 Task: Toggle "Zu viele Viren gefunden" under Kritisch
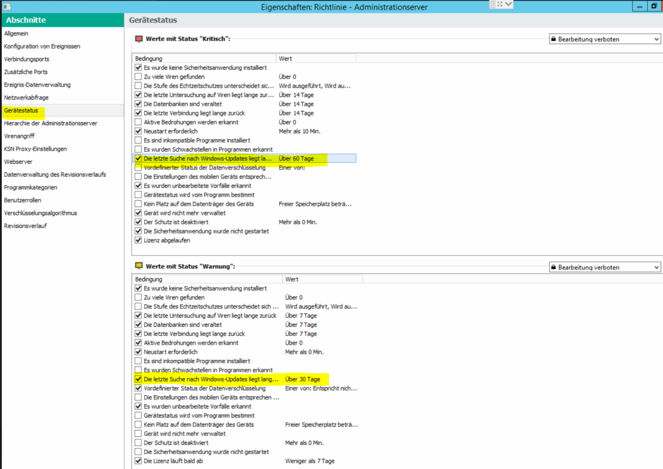pyautogui.click(x=138, y=77)
